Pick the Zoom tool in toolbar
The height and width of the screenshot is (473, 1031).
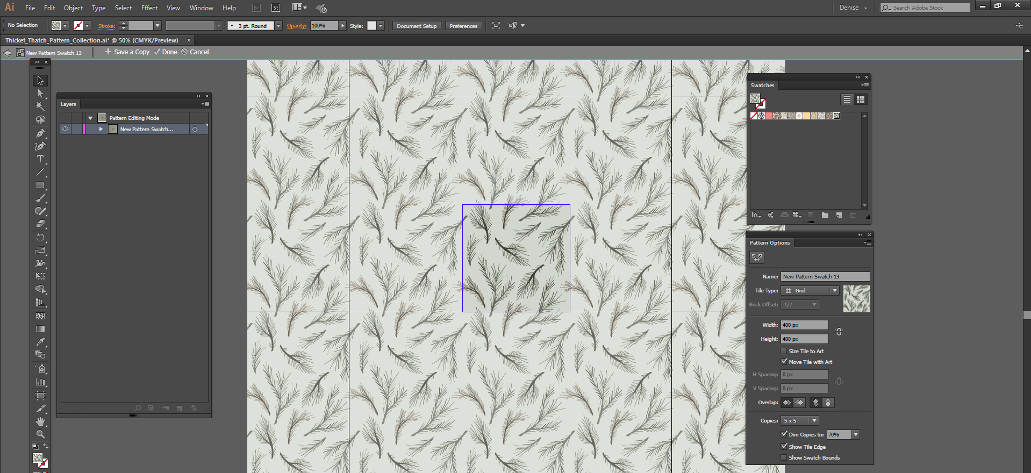coord(40,434)
